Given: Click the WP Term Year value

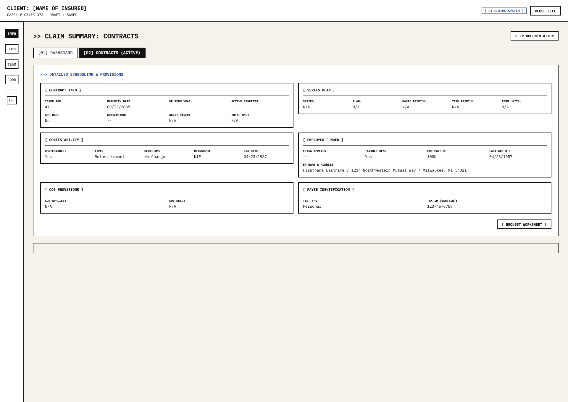Looking at the screenshot, I should pyautogui.click(x=172, y=107).
